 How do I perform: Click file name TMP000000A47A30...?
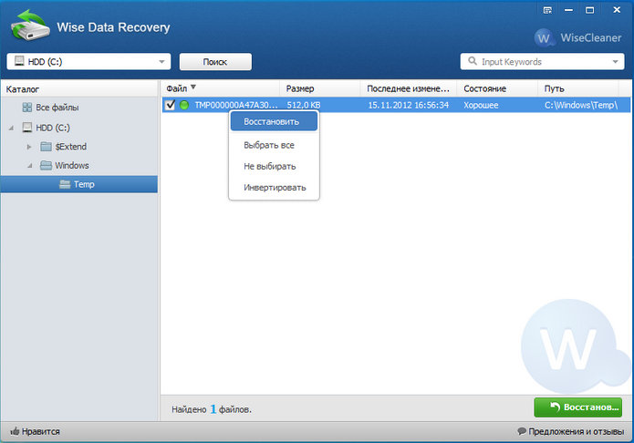[x=236, y=105]
